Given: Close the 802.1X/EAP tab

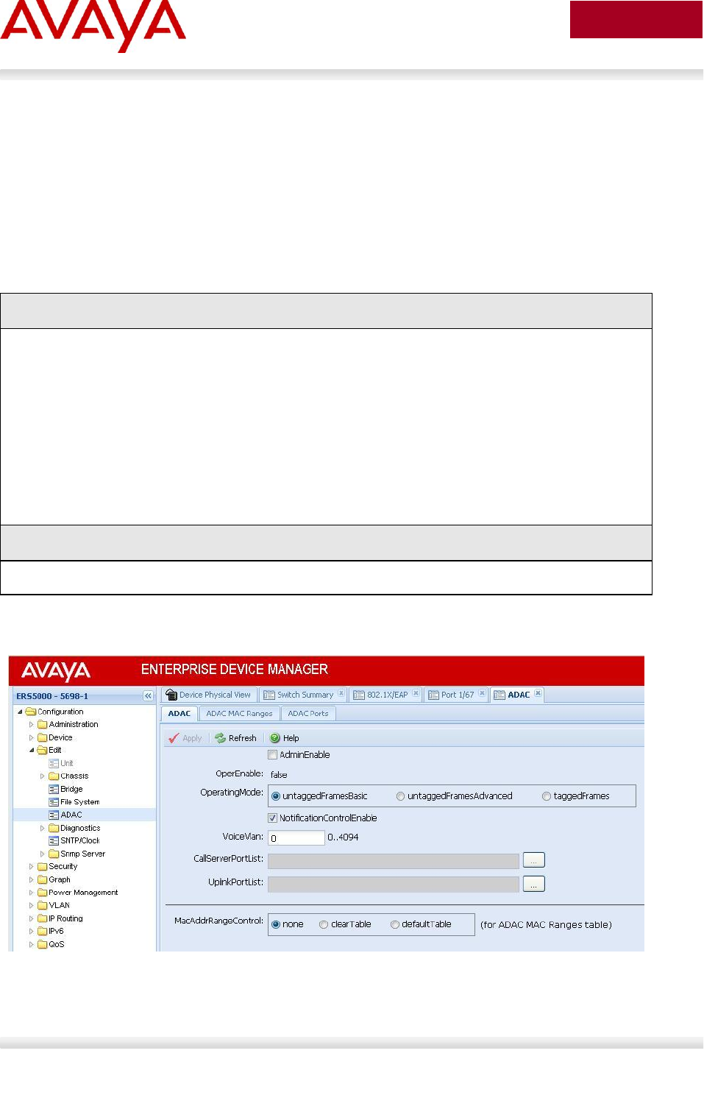Looking at the screenshot, I should [x=416, y=693].
